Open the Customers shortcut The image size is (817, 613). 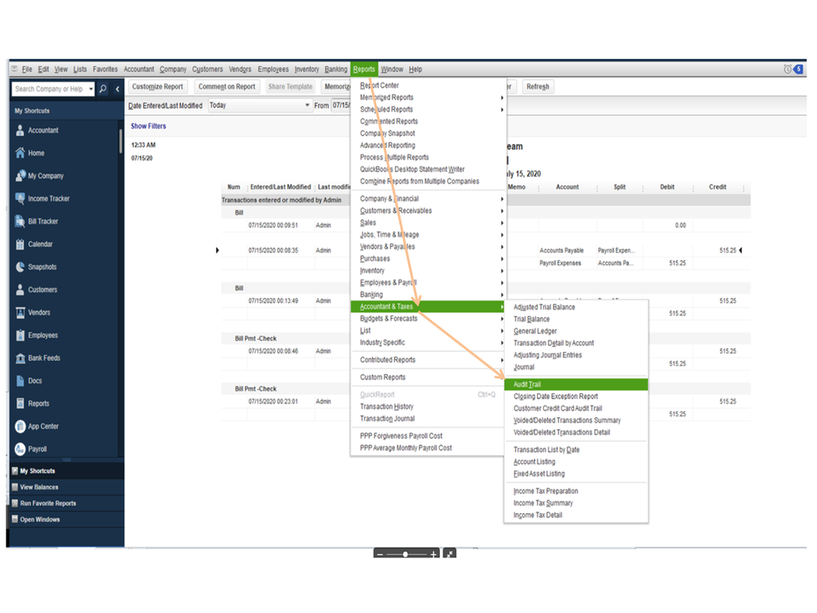37,290
